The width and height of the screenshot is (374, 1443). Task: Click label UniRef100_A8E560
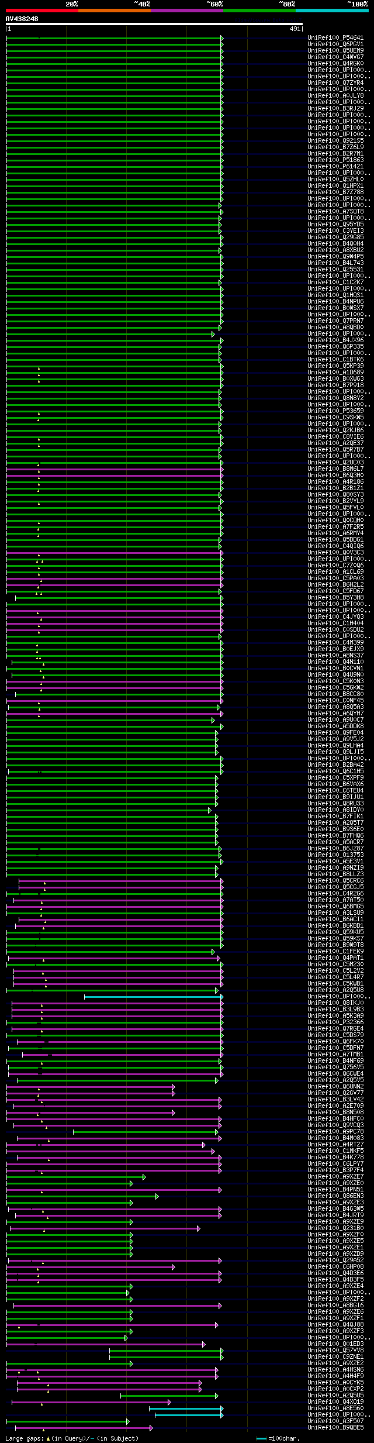pyautogui.click(x=335, y=1408)
